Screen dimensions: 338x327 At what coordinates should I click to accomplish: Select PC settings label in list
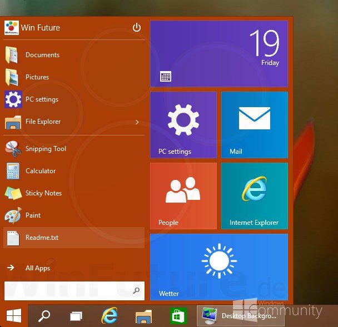[42, 99]
